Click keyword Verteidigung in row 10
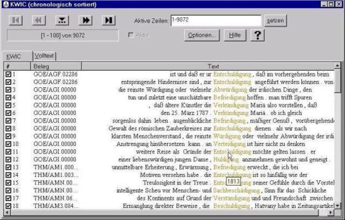Viewport: 345px width, 220px height. tap(229, 144)
